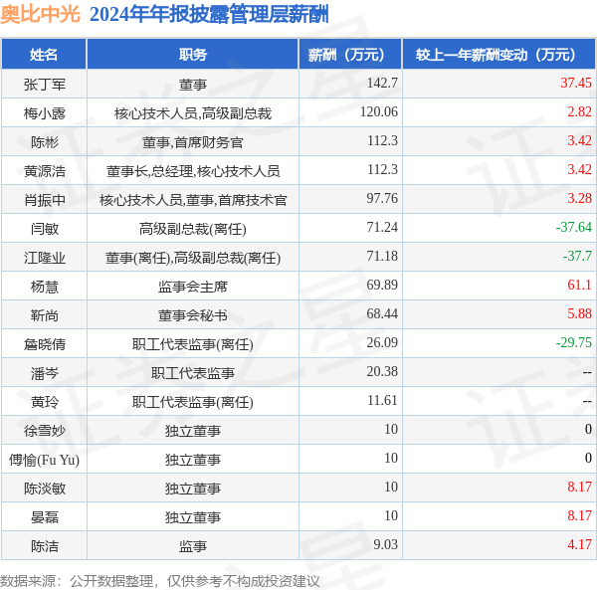This screenshot has height=590, width=597.
Task: Click salary value 69.89
Action: 382,285
